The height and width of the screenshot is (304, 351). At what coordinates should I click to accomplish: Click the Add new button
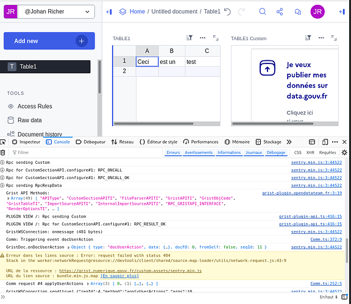(49, 41)
